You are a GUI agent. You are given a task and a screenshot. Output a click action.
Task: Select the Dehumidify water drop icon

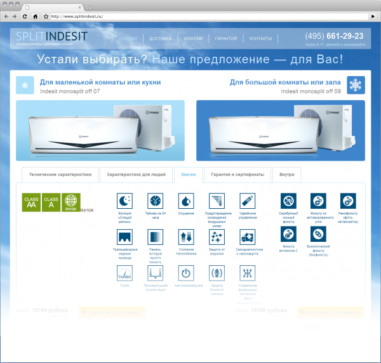point(186,201)
